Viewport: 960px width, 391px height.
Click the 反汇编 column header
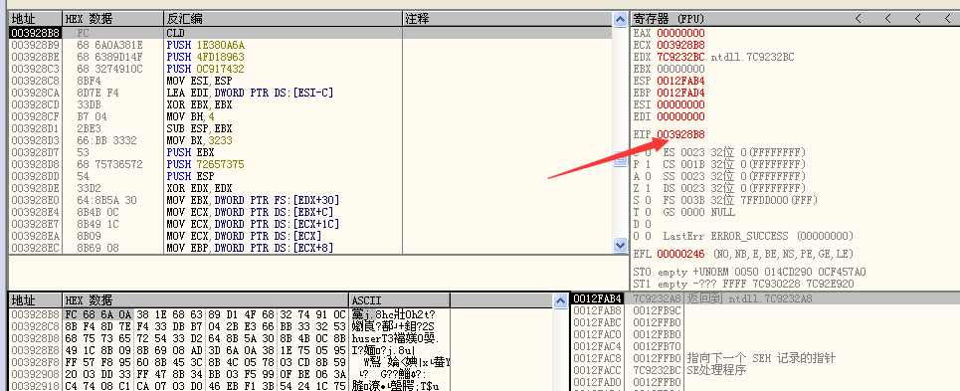[283, 19]
